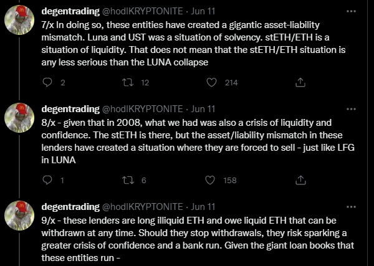The height and width of the screenshot is (266, 374).
Task: Open more options for the 8/x tweet
Action: pos(351,109)
